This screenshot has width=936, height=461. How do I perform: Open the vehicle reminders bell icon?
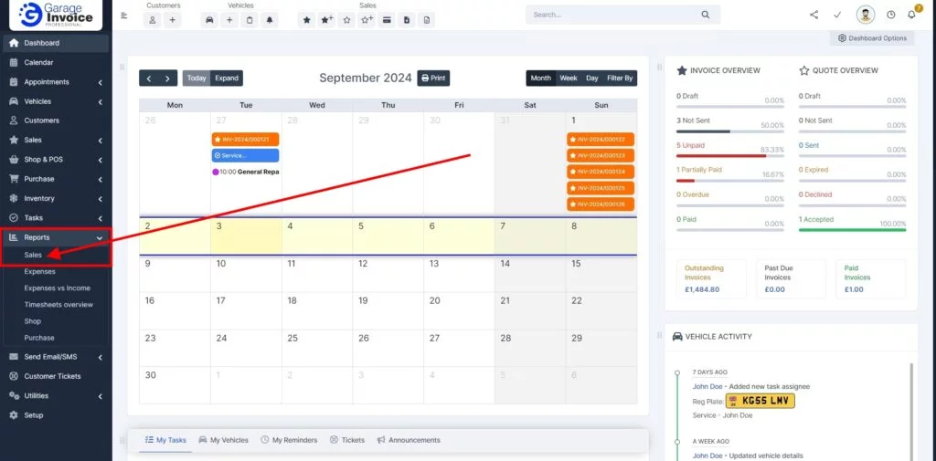coord(270,20)
